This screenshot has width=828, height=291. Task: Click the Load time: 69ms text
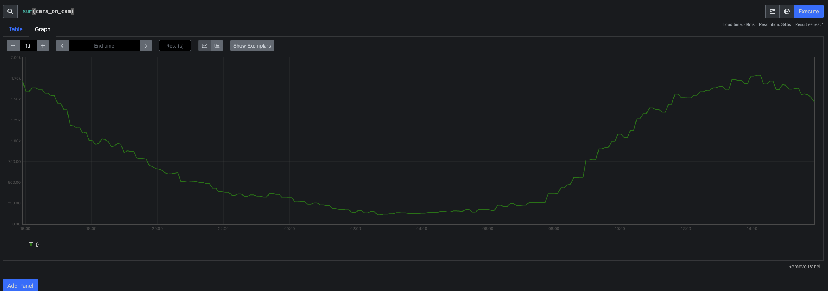(x=739, y=24)
